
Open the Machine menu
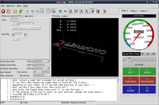click(x=11, y=6)
